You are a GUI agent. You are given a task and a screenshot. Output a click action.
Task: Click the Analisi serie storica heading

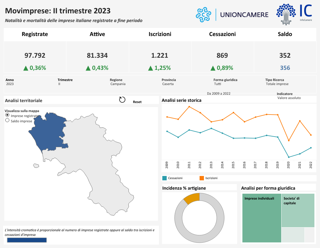coord(182,100)
